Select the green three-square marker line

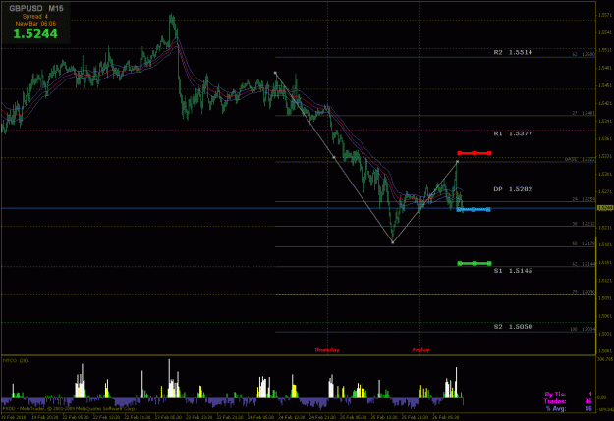tap(474, 264)
